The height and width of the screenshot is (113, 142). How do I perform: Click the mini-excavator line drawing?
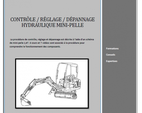(52, 83)
